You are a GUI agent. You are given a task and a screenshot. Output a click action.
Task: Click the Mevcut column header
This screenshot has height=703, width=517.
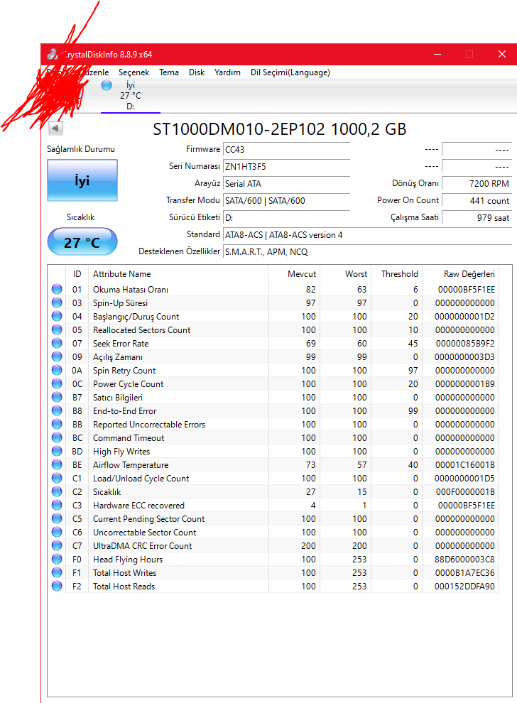point(294,274)
